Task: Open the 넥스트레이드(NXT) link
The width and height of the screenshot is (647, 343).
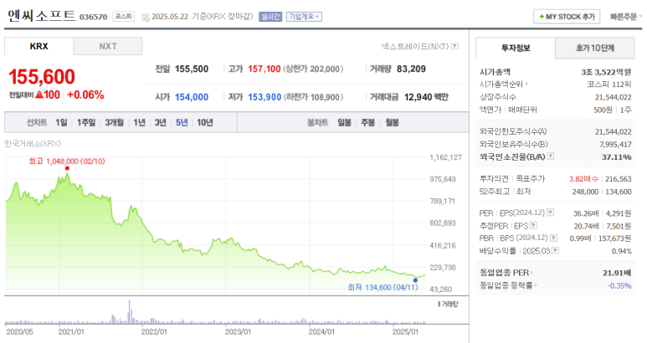Action: 415,46
